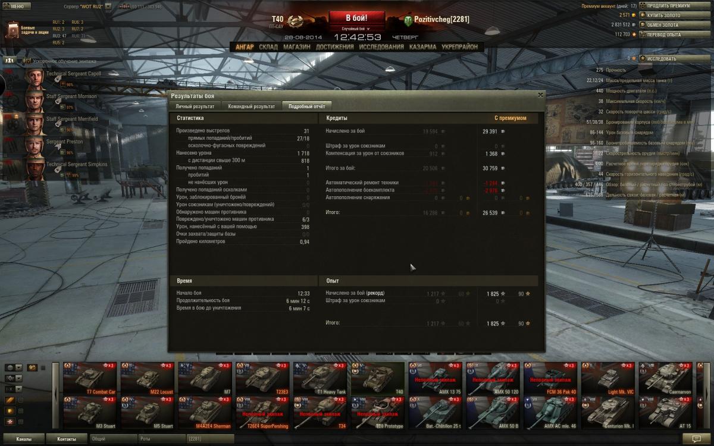714x446 pixels.
Task: Open the Контакты button at bottom
Action: coord(66,439)
